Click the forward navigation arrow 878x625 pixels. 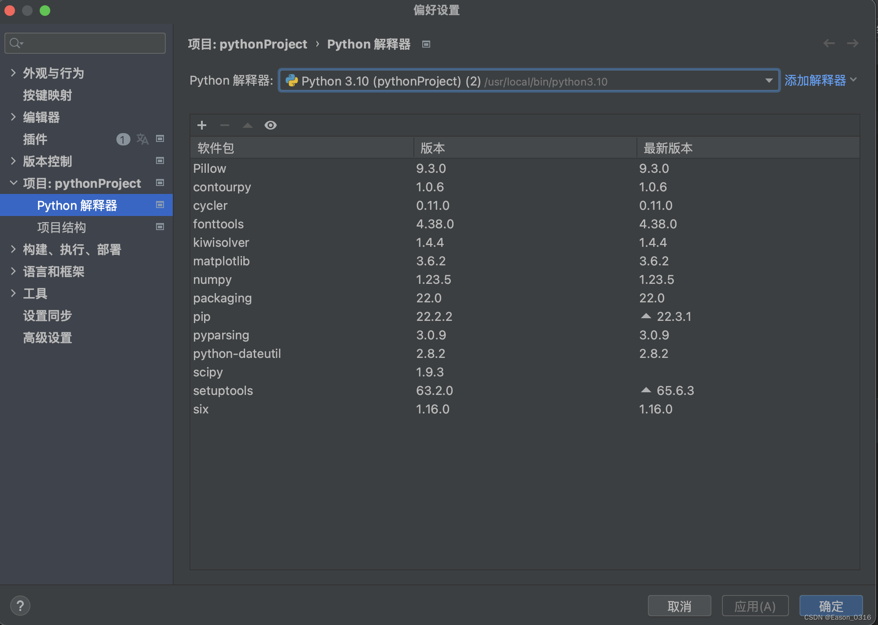click(852, 43)
